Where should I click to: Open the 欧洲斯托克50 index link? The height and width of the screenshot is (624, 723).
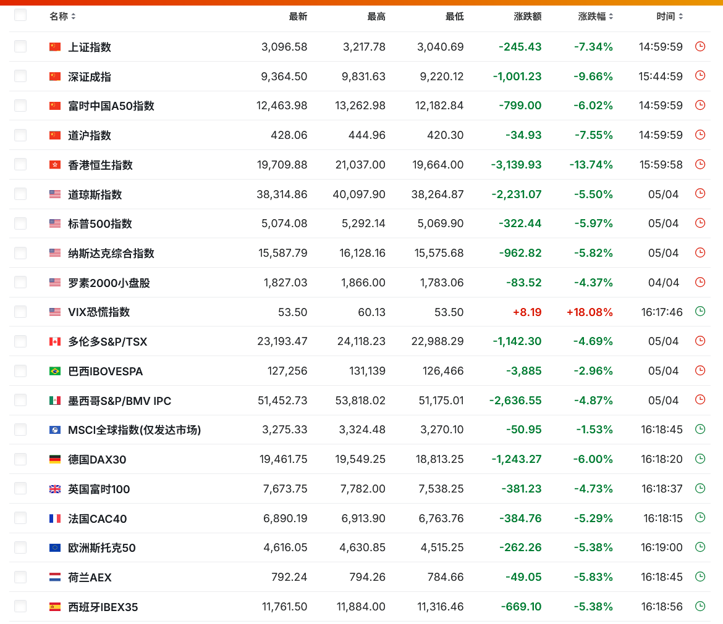pyautogui.click(x=102, y=548)
